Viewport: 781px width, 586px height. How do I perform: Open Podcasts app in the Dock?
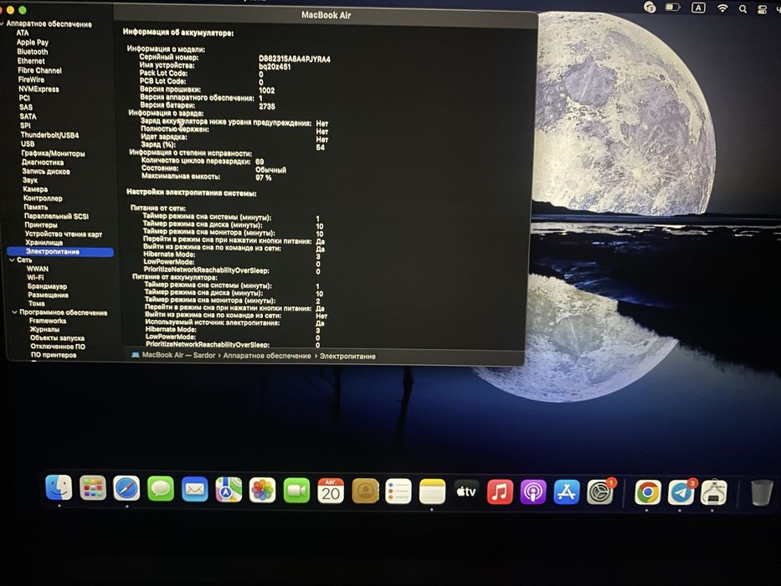pyautogui.click(x=533, y=492)
